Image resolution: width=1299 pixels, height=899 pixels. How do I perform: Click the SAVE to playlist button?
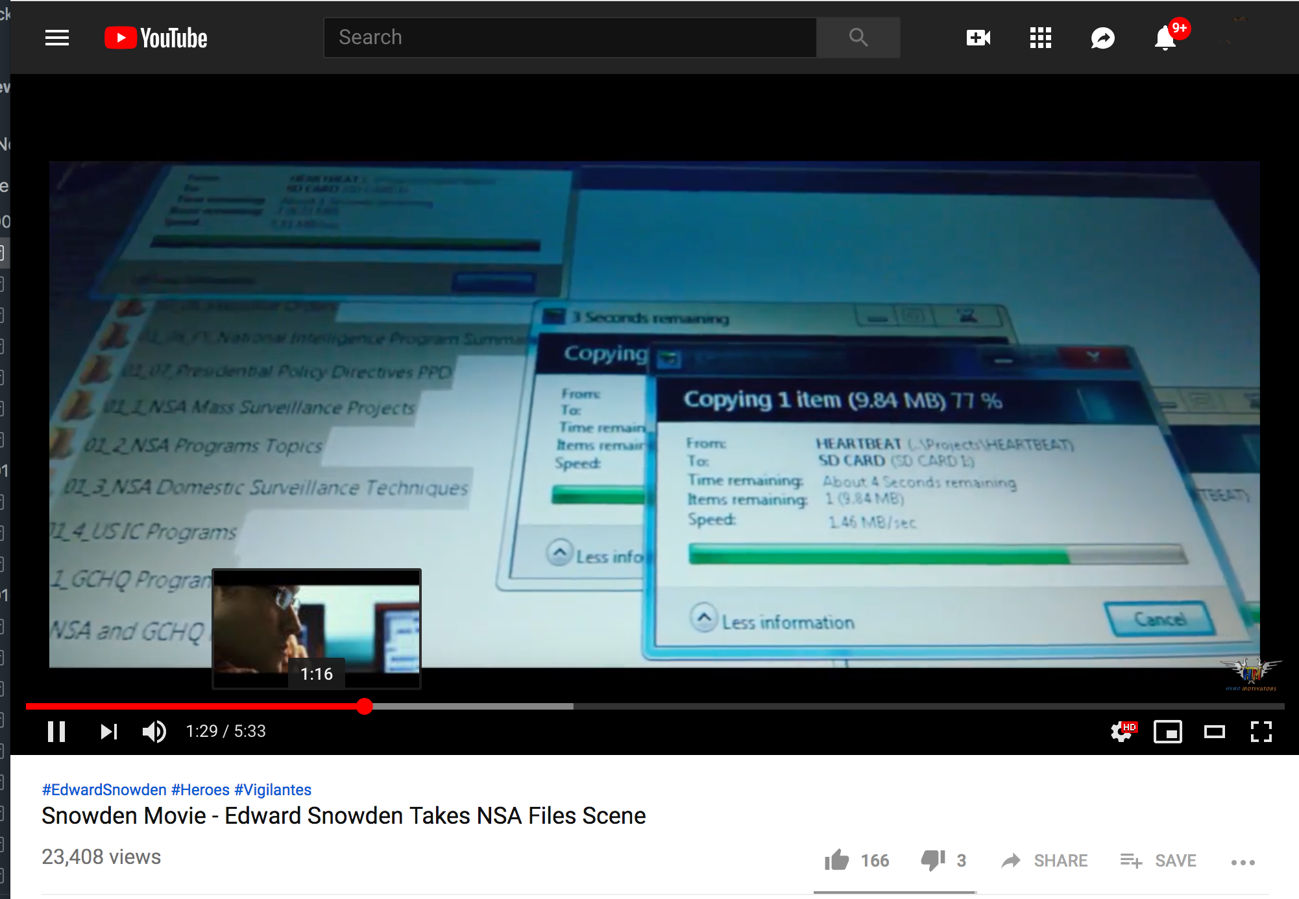click(x=1158, y=861)
